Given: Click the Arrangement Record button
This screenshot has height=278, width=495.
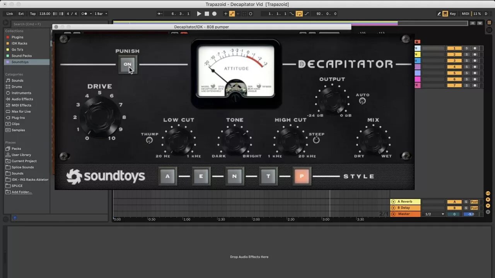Looking at the screenshot, I should (x=214, y=14).
